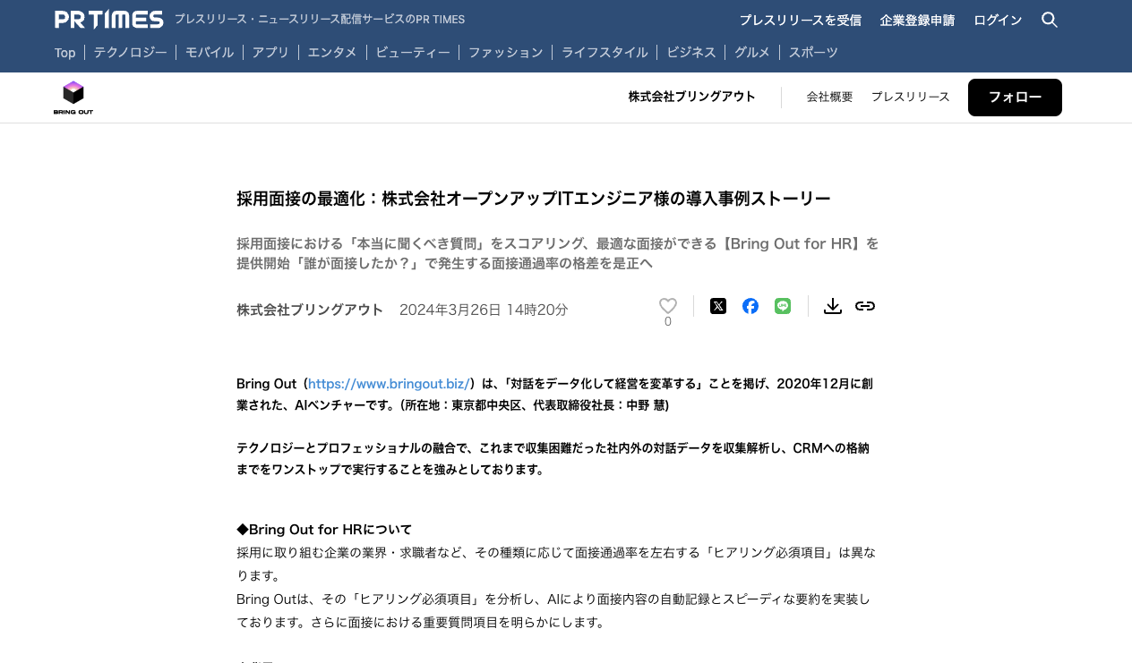Click 企業登録申請 link
Viewport: 1132px width, 663px height.
918,20
